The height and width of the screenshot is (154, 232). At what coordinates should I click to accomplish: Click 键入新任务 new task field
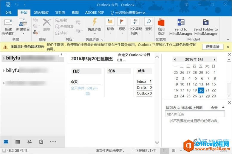[x=195, y=114]
